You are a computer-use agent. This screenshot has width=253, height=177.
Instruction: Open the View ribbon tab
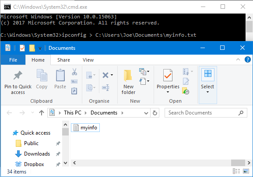pyautogui.click(x=88, y=60)
